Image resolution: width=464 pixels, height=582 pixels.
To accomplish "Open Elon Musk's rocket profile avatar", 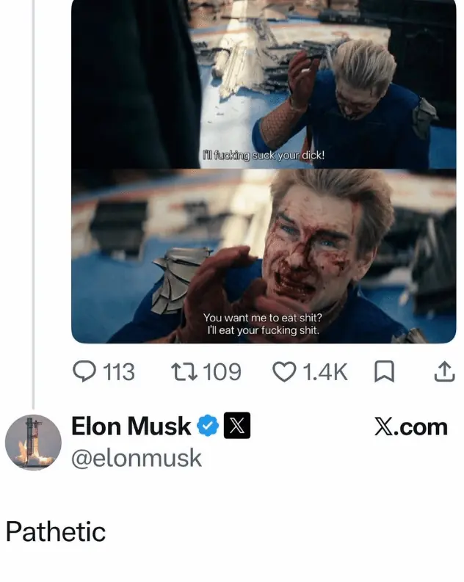I will 33,443.
